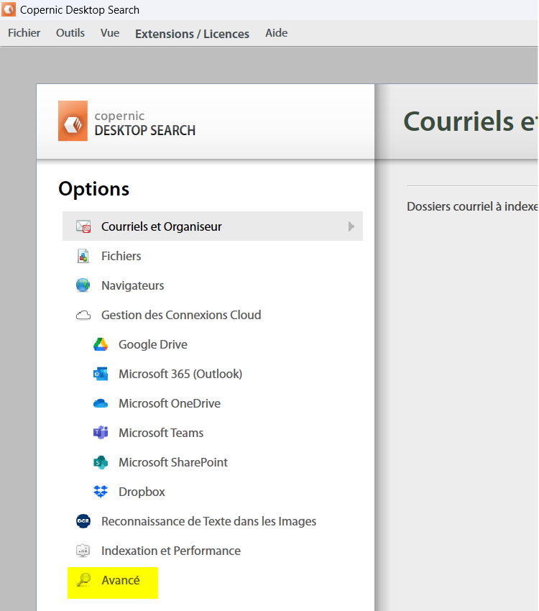
Task: Open the Extensions / Licences menu
Action: pyautogui.click(x=192, y=34)
